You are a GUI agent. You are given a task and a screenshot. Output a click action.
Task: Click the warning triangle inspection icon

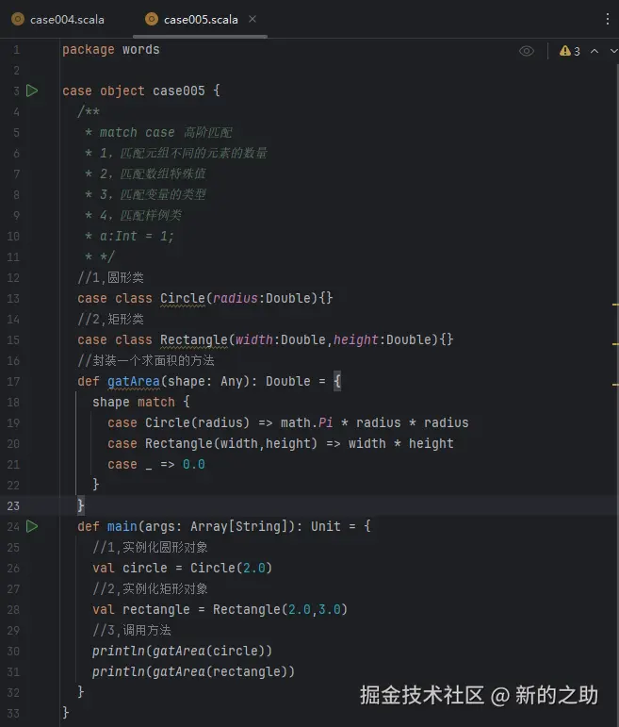564,51
